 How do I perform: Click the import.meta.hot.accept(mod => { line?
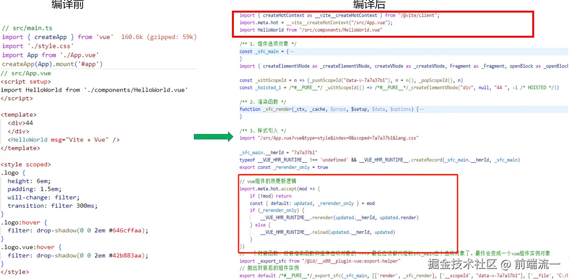tap(280, 189)
